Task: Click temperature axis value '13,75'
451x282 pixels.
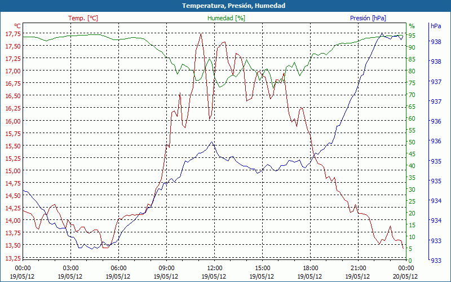Action: coord(13,233)
